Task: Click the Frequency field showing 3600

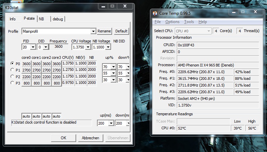Action: coord(59,47)
